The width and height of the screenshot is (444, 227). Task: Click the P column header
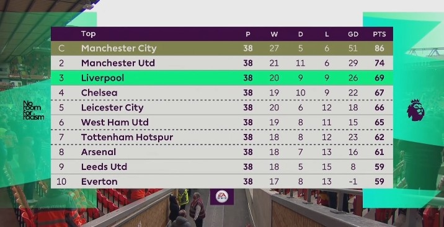[248, 34]
